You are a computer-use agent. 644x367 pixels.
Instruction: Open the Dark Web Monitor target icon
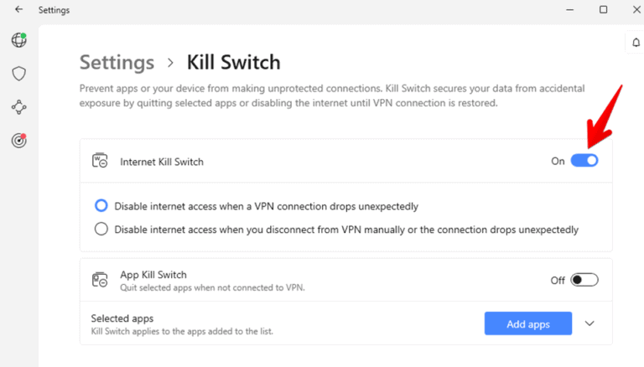click(19, 141)
